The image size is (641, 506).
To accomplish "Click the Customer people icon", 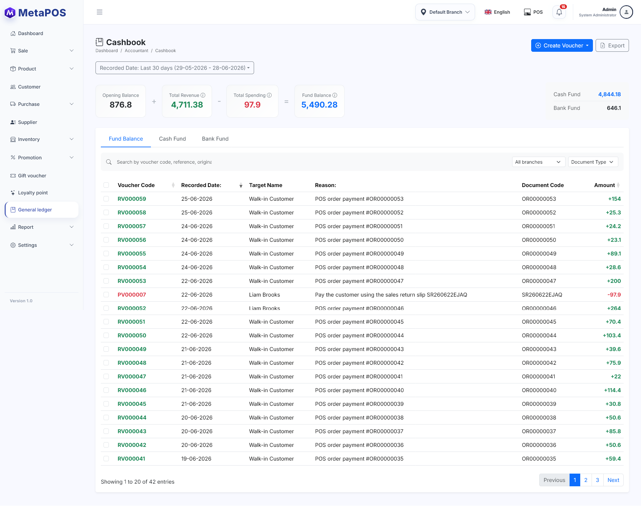I will pos(13,87).
